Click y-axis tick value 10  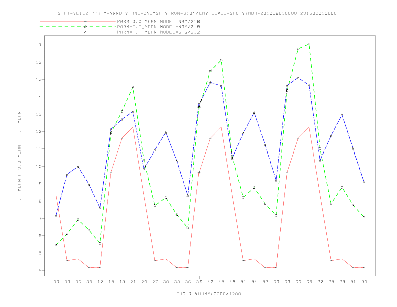[38, 167]
